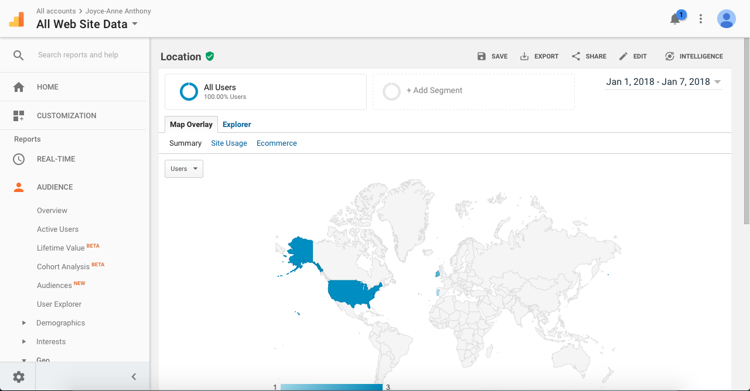Click the EXPORT button label

click(x=546, y=56)
